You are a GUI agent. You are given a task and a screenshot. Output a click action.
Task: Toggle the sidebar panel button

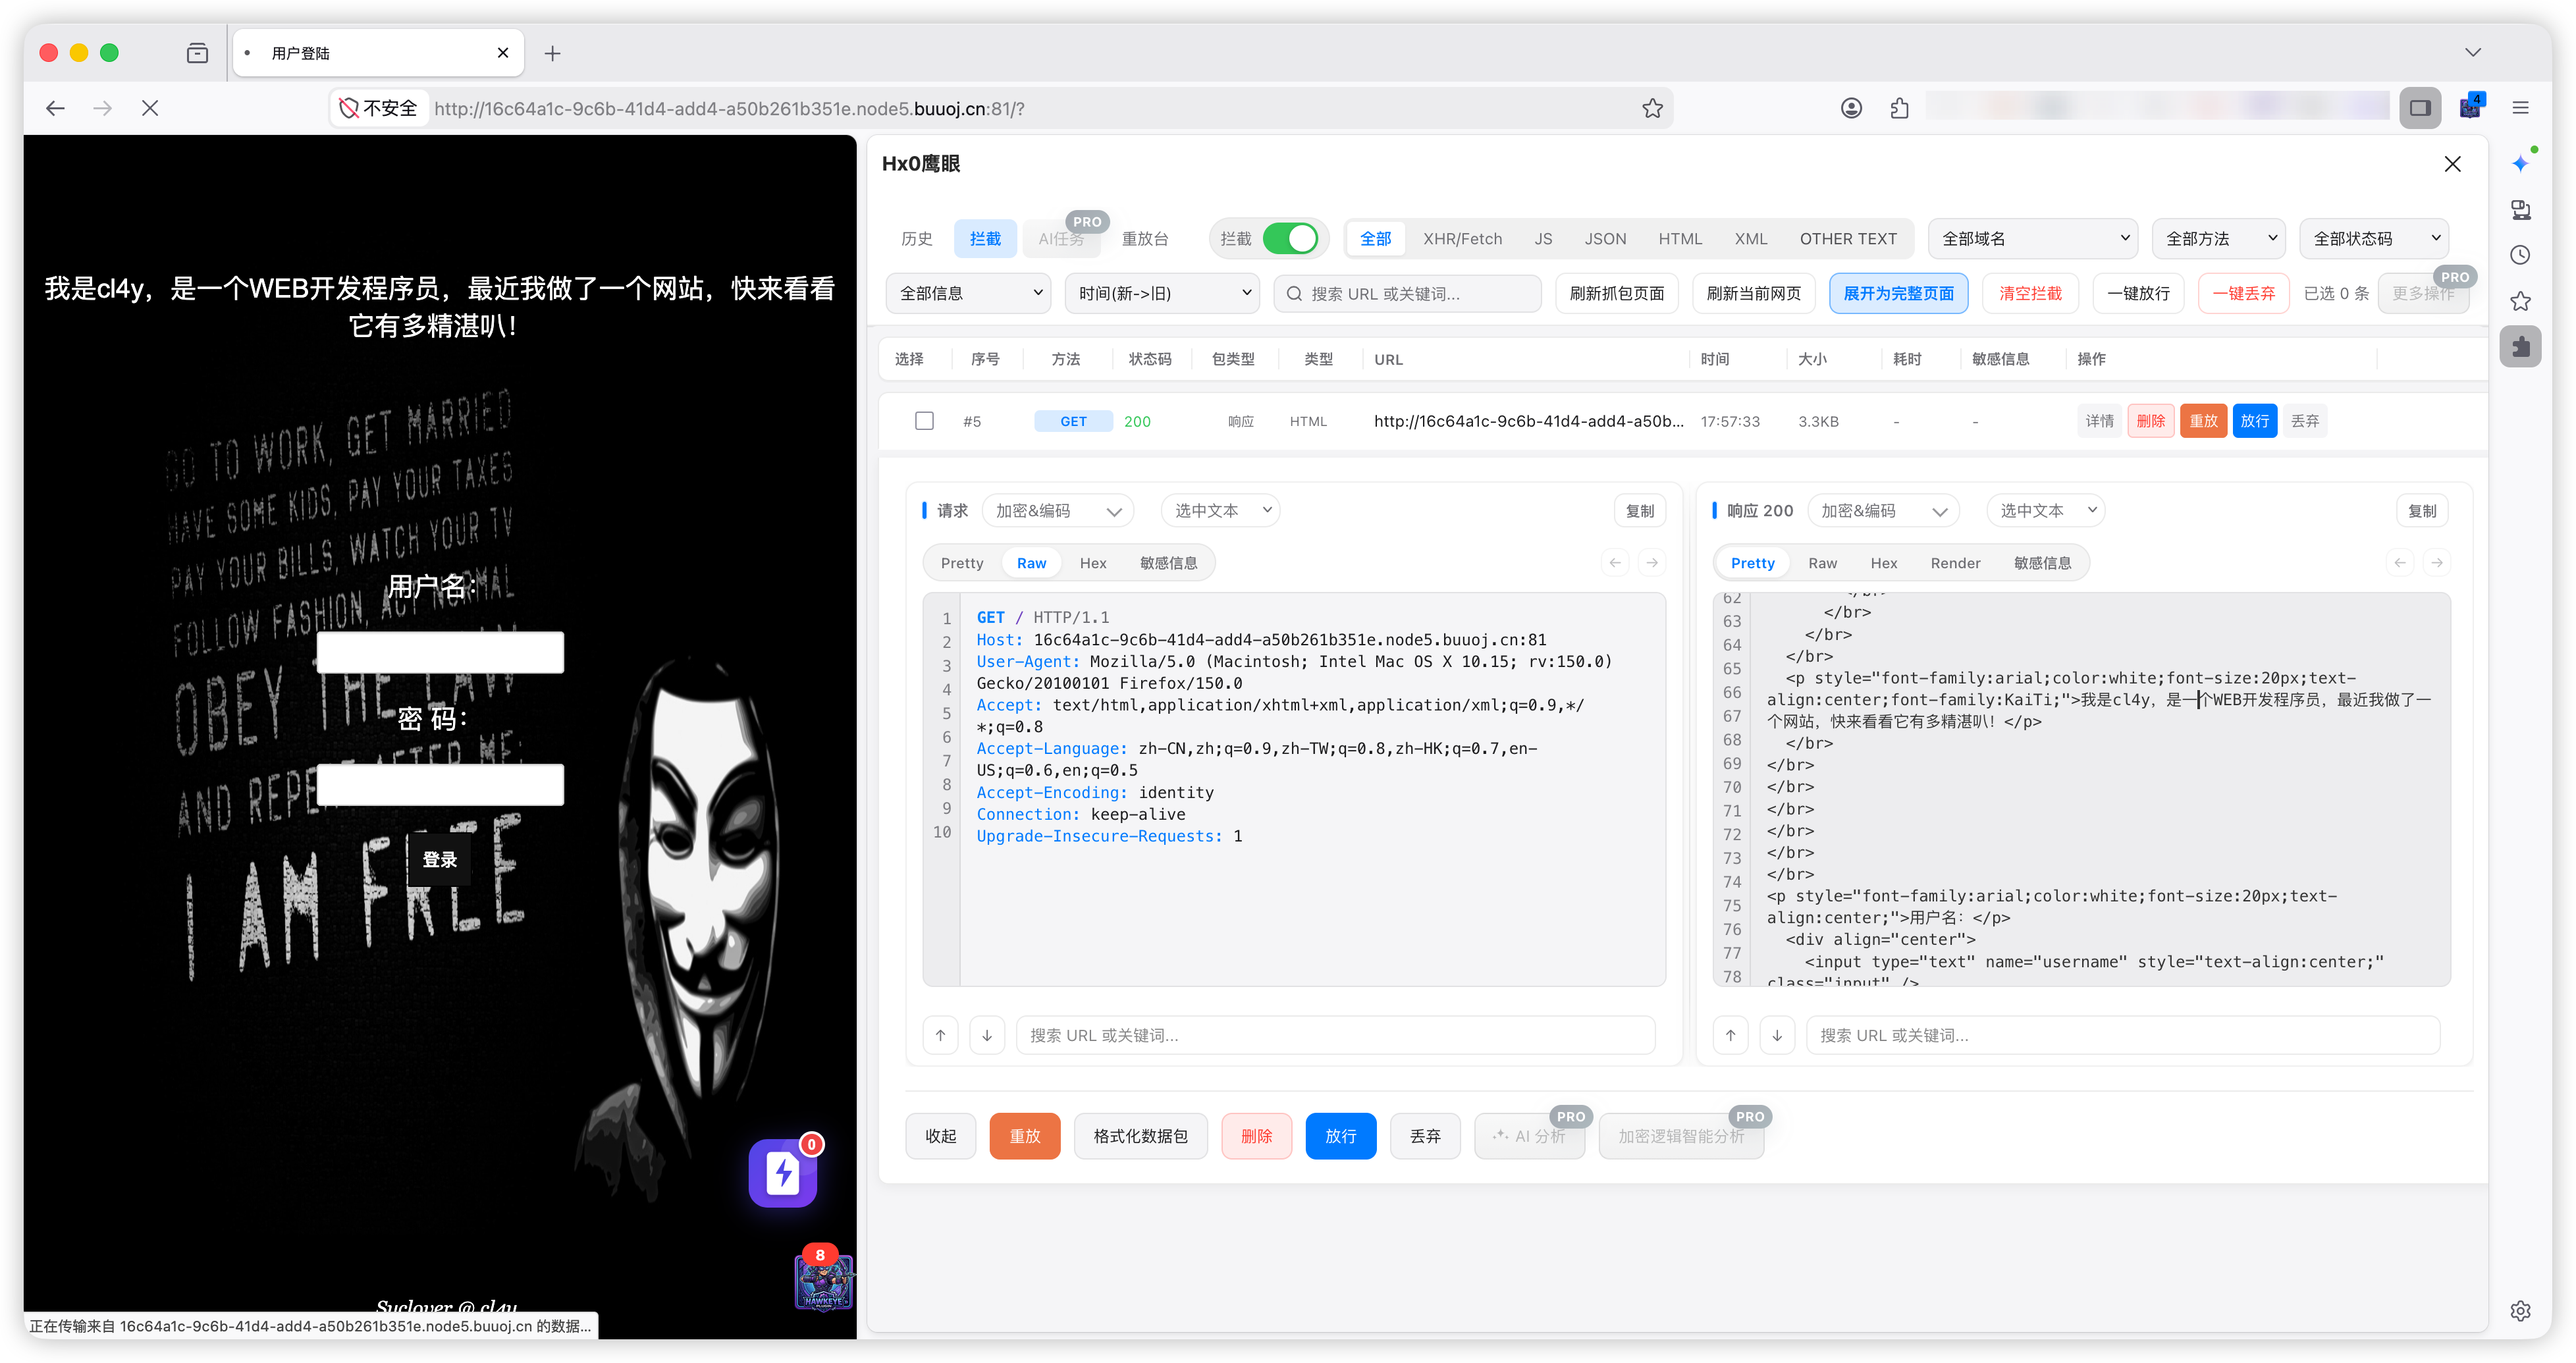pos(2420,108)
